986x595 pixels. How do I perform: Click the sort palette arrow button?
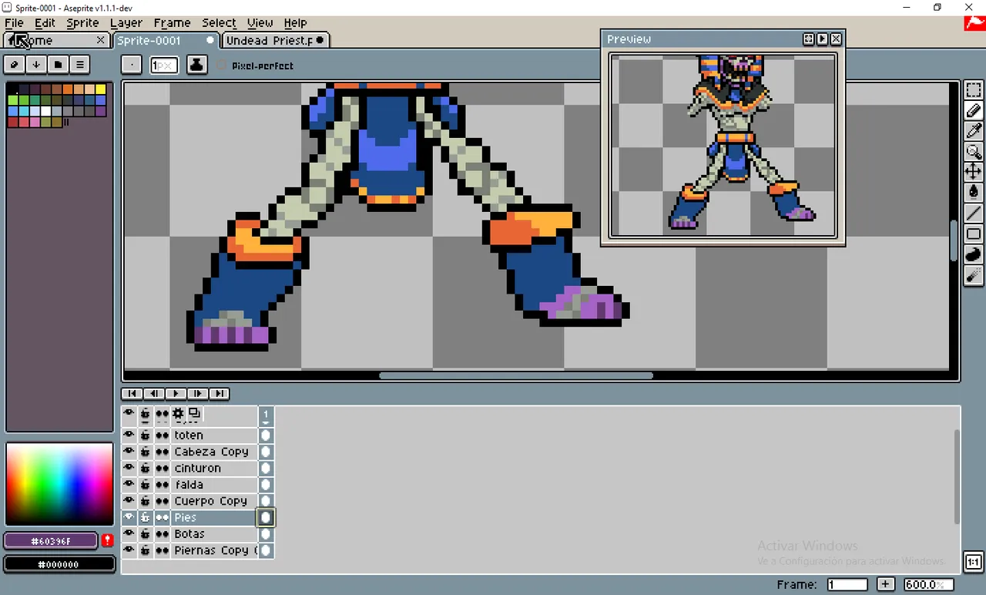pos(36,65)
